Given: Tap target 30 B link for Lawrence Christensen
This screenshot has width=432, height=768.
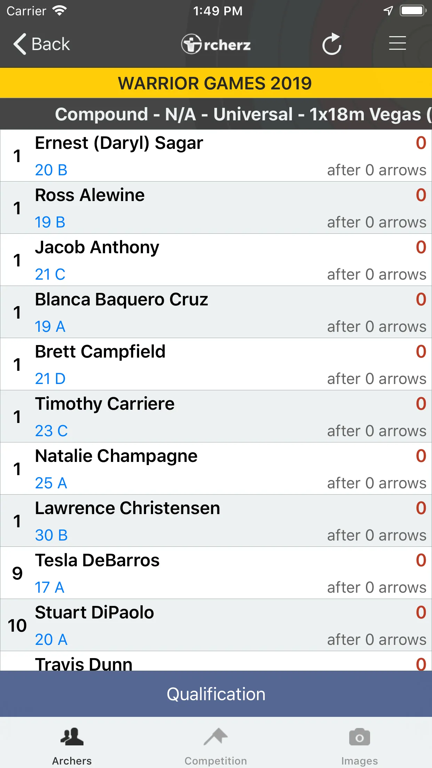Looking at the screenshot, I should coord(51,535).
